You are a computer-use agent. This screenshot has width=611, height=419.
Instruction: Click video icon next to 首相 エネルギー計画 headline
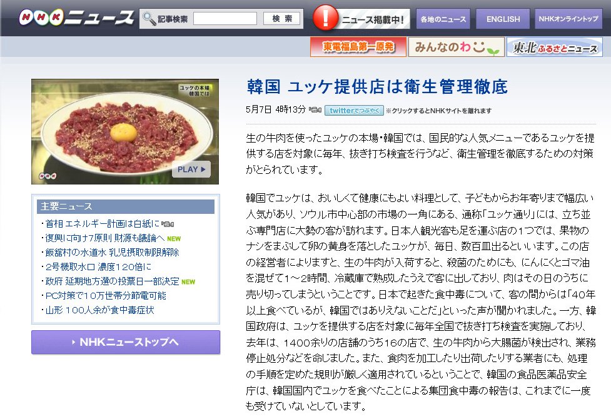168,224
